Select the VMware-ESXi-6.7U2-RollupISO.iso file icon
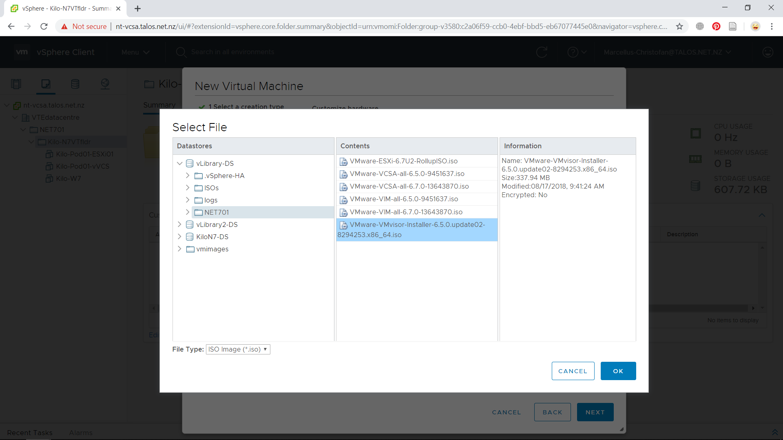 344,161
